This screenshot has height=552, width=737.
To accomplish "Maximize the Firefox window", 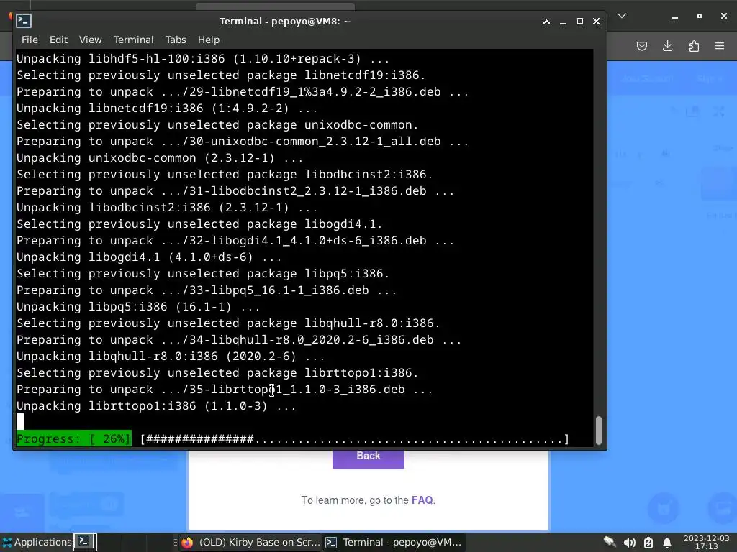I will pyautogui.click(x=700, y=16).
